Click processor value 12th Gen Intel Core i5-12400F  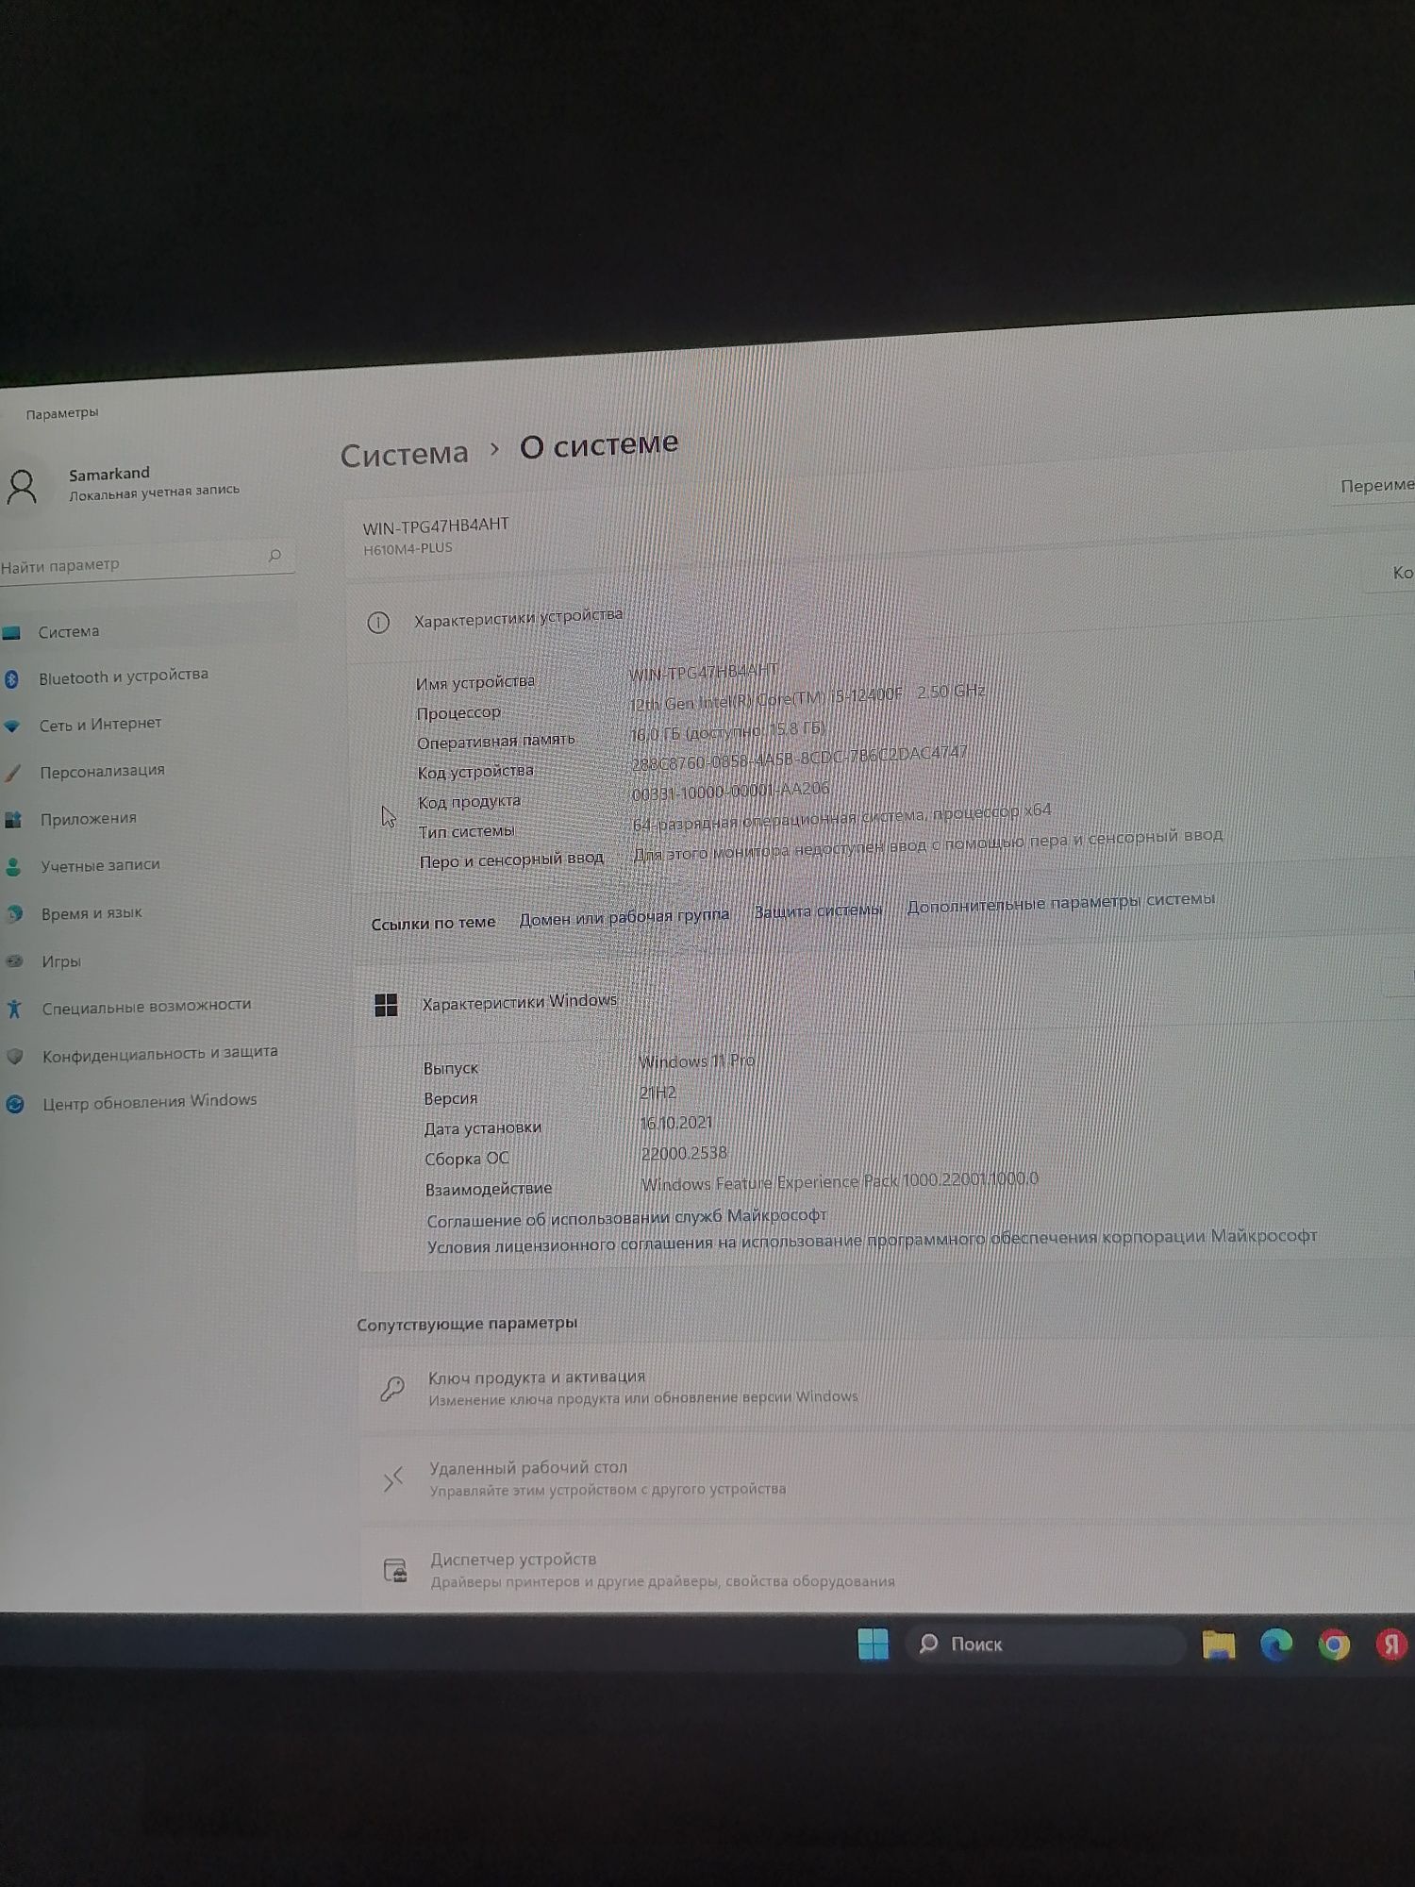click(x=807, y=697)
